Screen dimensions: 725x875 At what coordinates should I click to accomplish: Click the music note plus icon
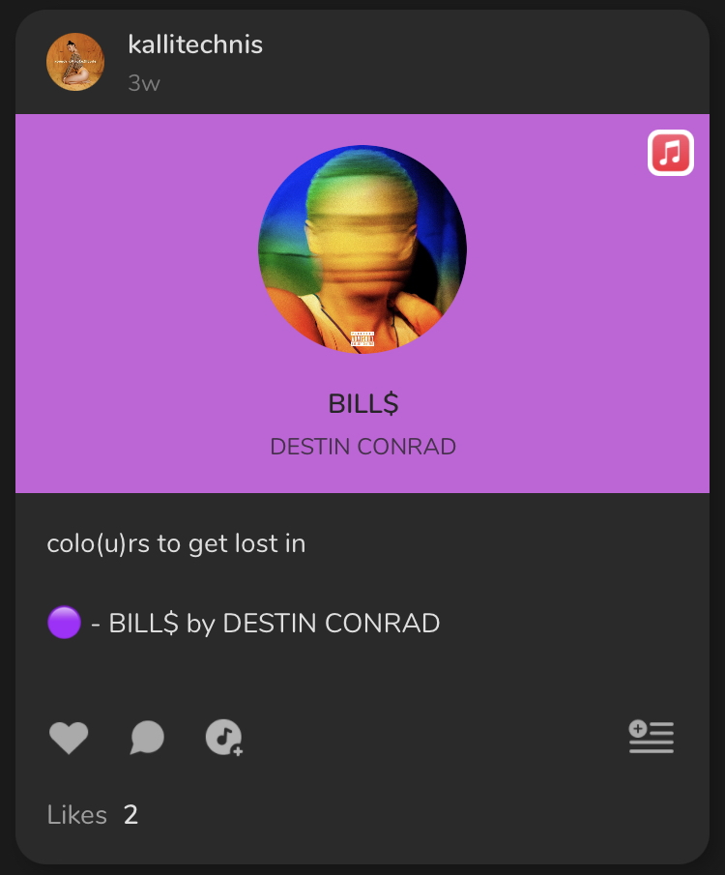tap(224, 738)
